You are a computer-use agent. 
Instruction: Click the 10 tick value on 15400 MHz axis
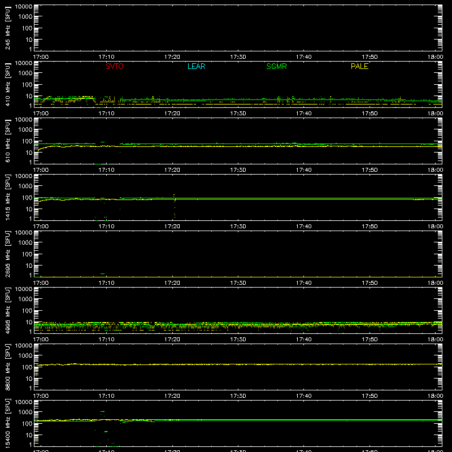click(29, 435)
